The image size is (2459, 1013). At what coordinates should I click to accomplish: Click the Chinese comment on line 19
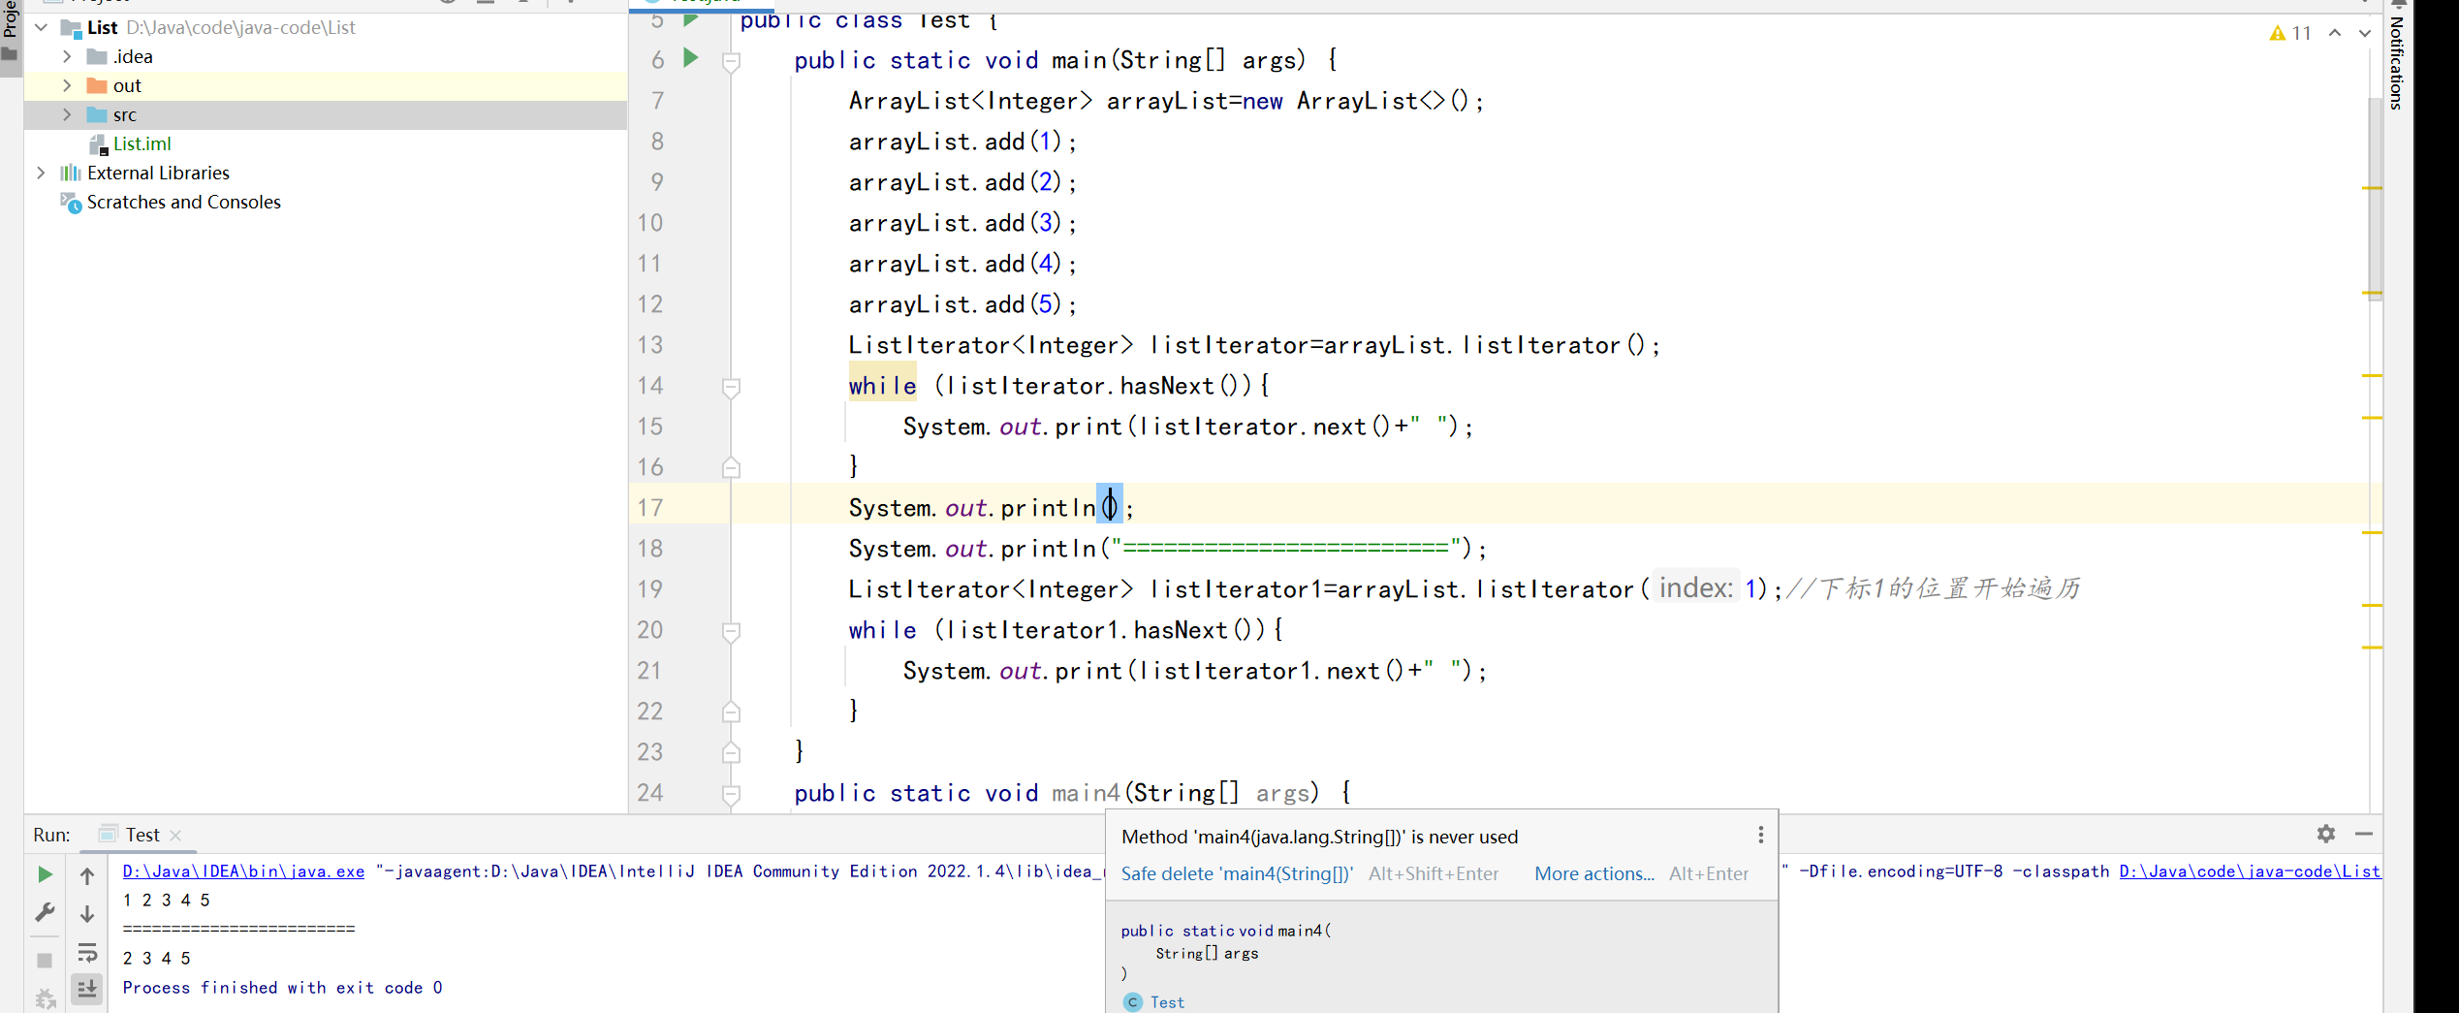(x=1933, y=588)
